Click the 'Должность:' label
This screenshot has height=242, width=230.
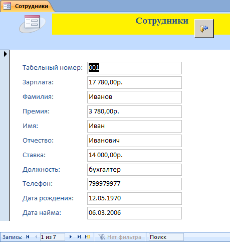(41, 170)
